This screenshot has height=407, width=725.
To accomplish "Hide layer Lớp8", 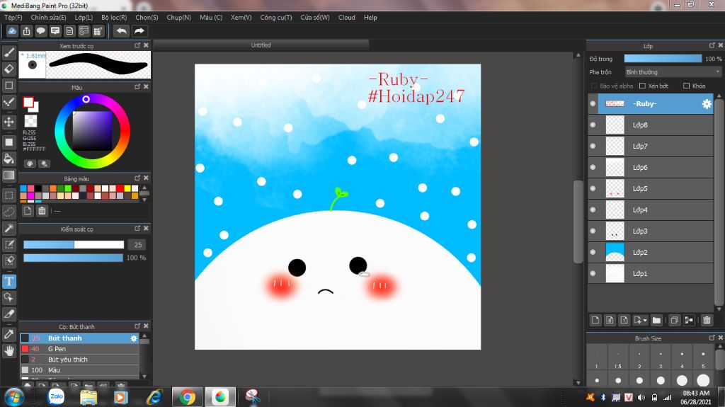I will pos(593,125).
